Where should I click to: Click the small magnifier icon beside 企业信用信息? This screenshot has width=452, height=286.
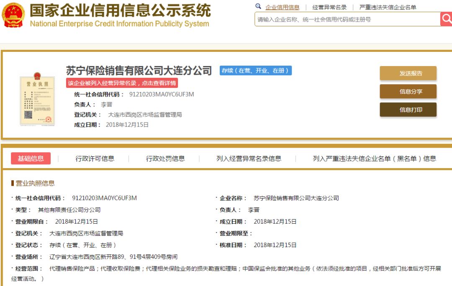[258, 7]
